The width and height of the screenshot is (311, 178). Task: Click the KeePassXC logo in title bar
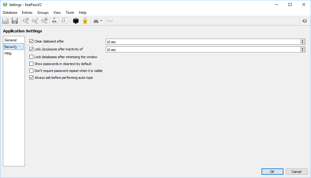(5, 4)
